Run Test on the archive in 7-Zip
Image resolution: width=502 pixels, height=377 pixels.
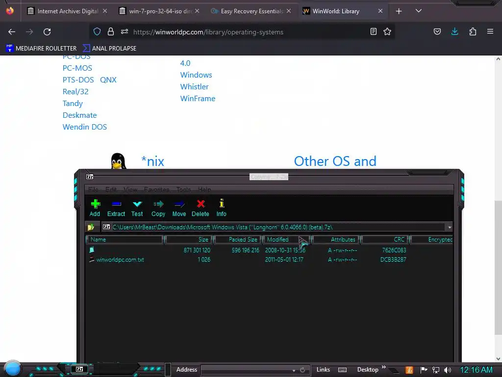coord(137,208)
